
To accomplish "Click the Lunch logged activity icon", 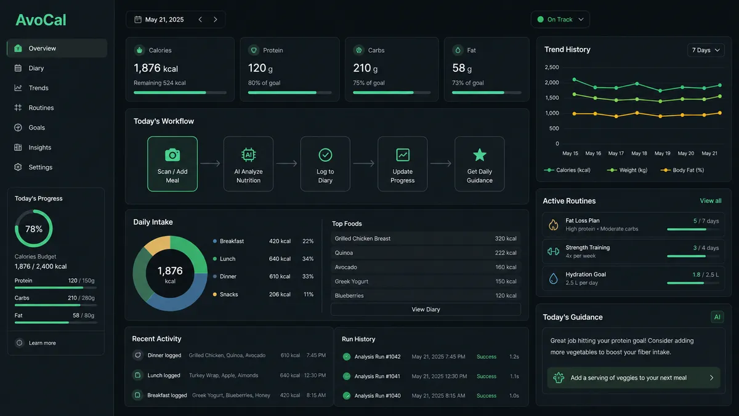I will click(x=138, y=375).
